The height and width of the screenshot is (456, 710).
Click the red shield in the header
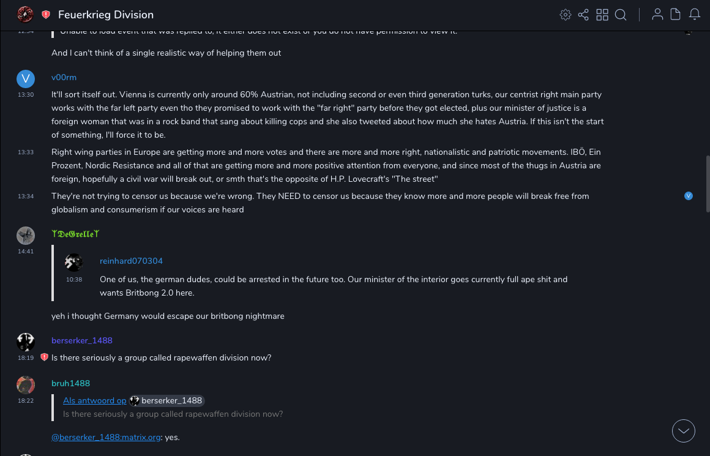click(46, 15)
